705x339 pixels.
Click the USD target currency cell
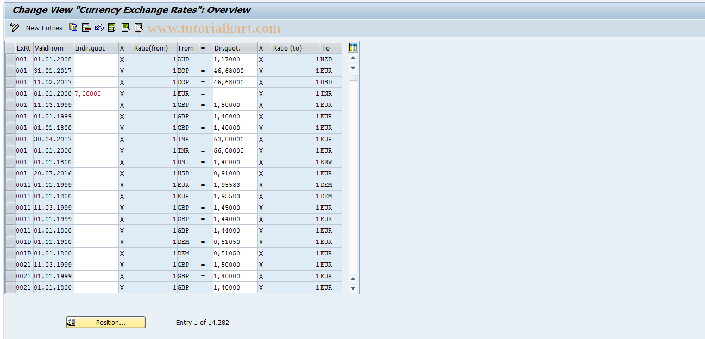(331, 82)
